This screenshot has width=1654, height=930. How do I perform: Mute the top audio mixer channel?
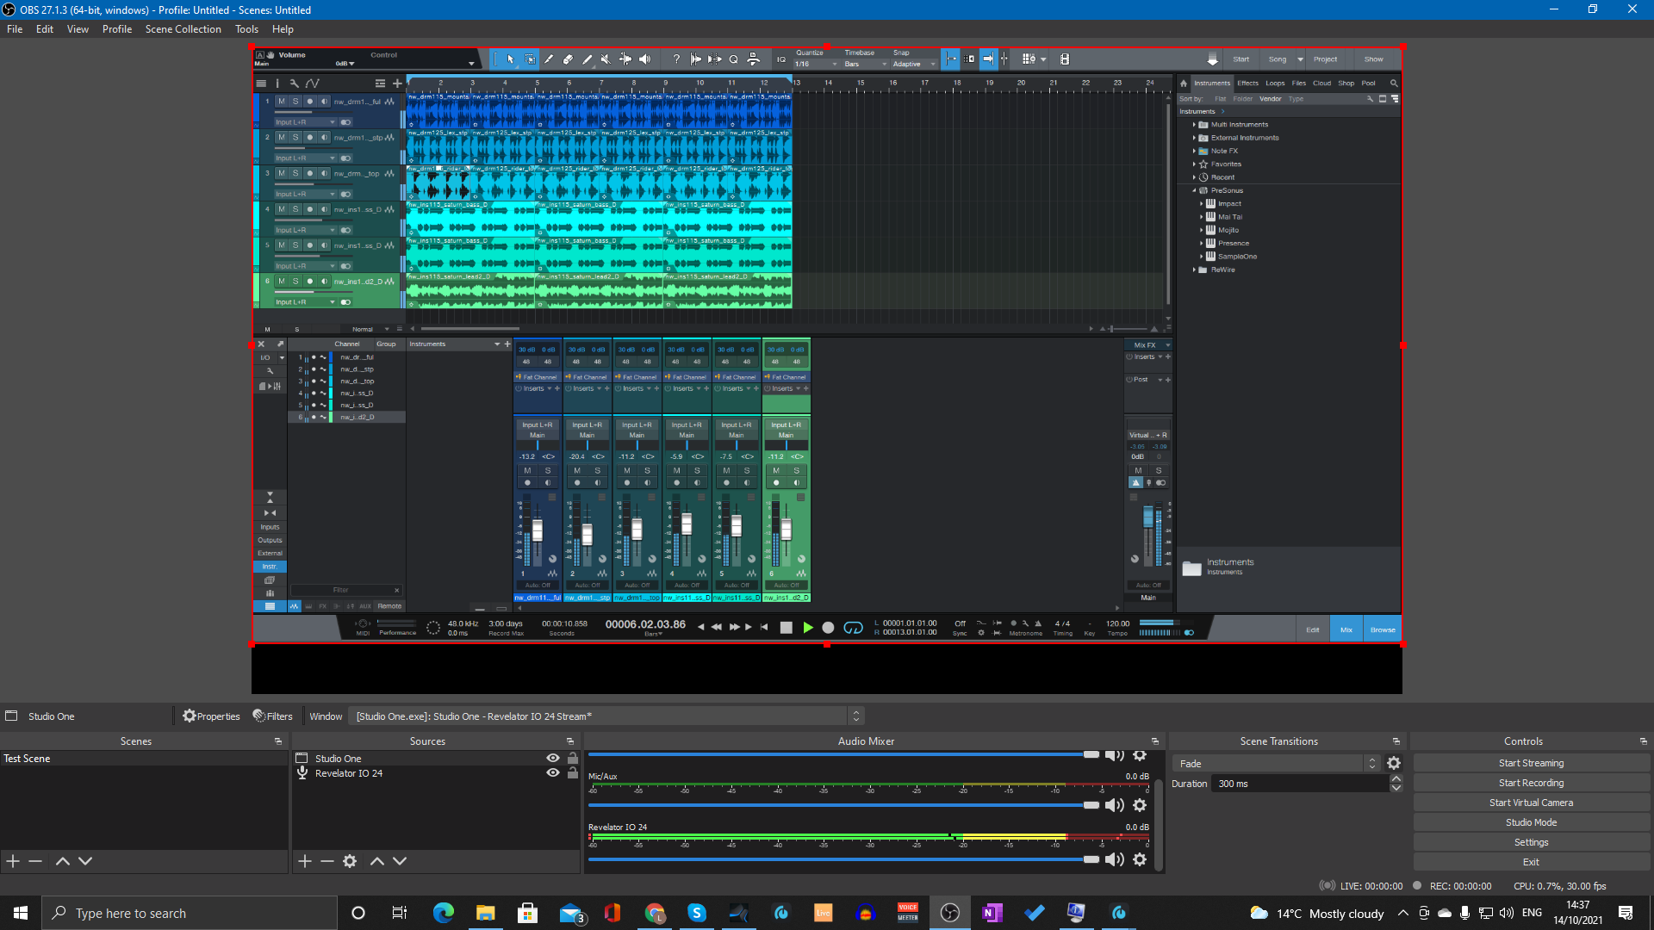(1115, 755)
